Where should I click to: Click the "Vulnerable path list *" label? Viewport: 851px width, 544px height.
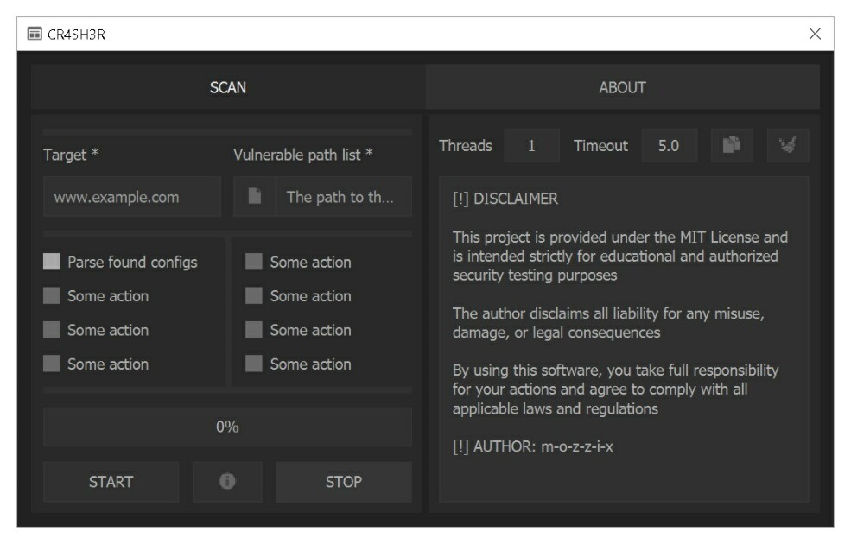click(303, 155)
